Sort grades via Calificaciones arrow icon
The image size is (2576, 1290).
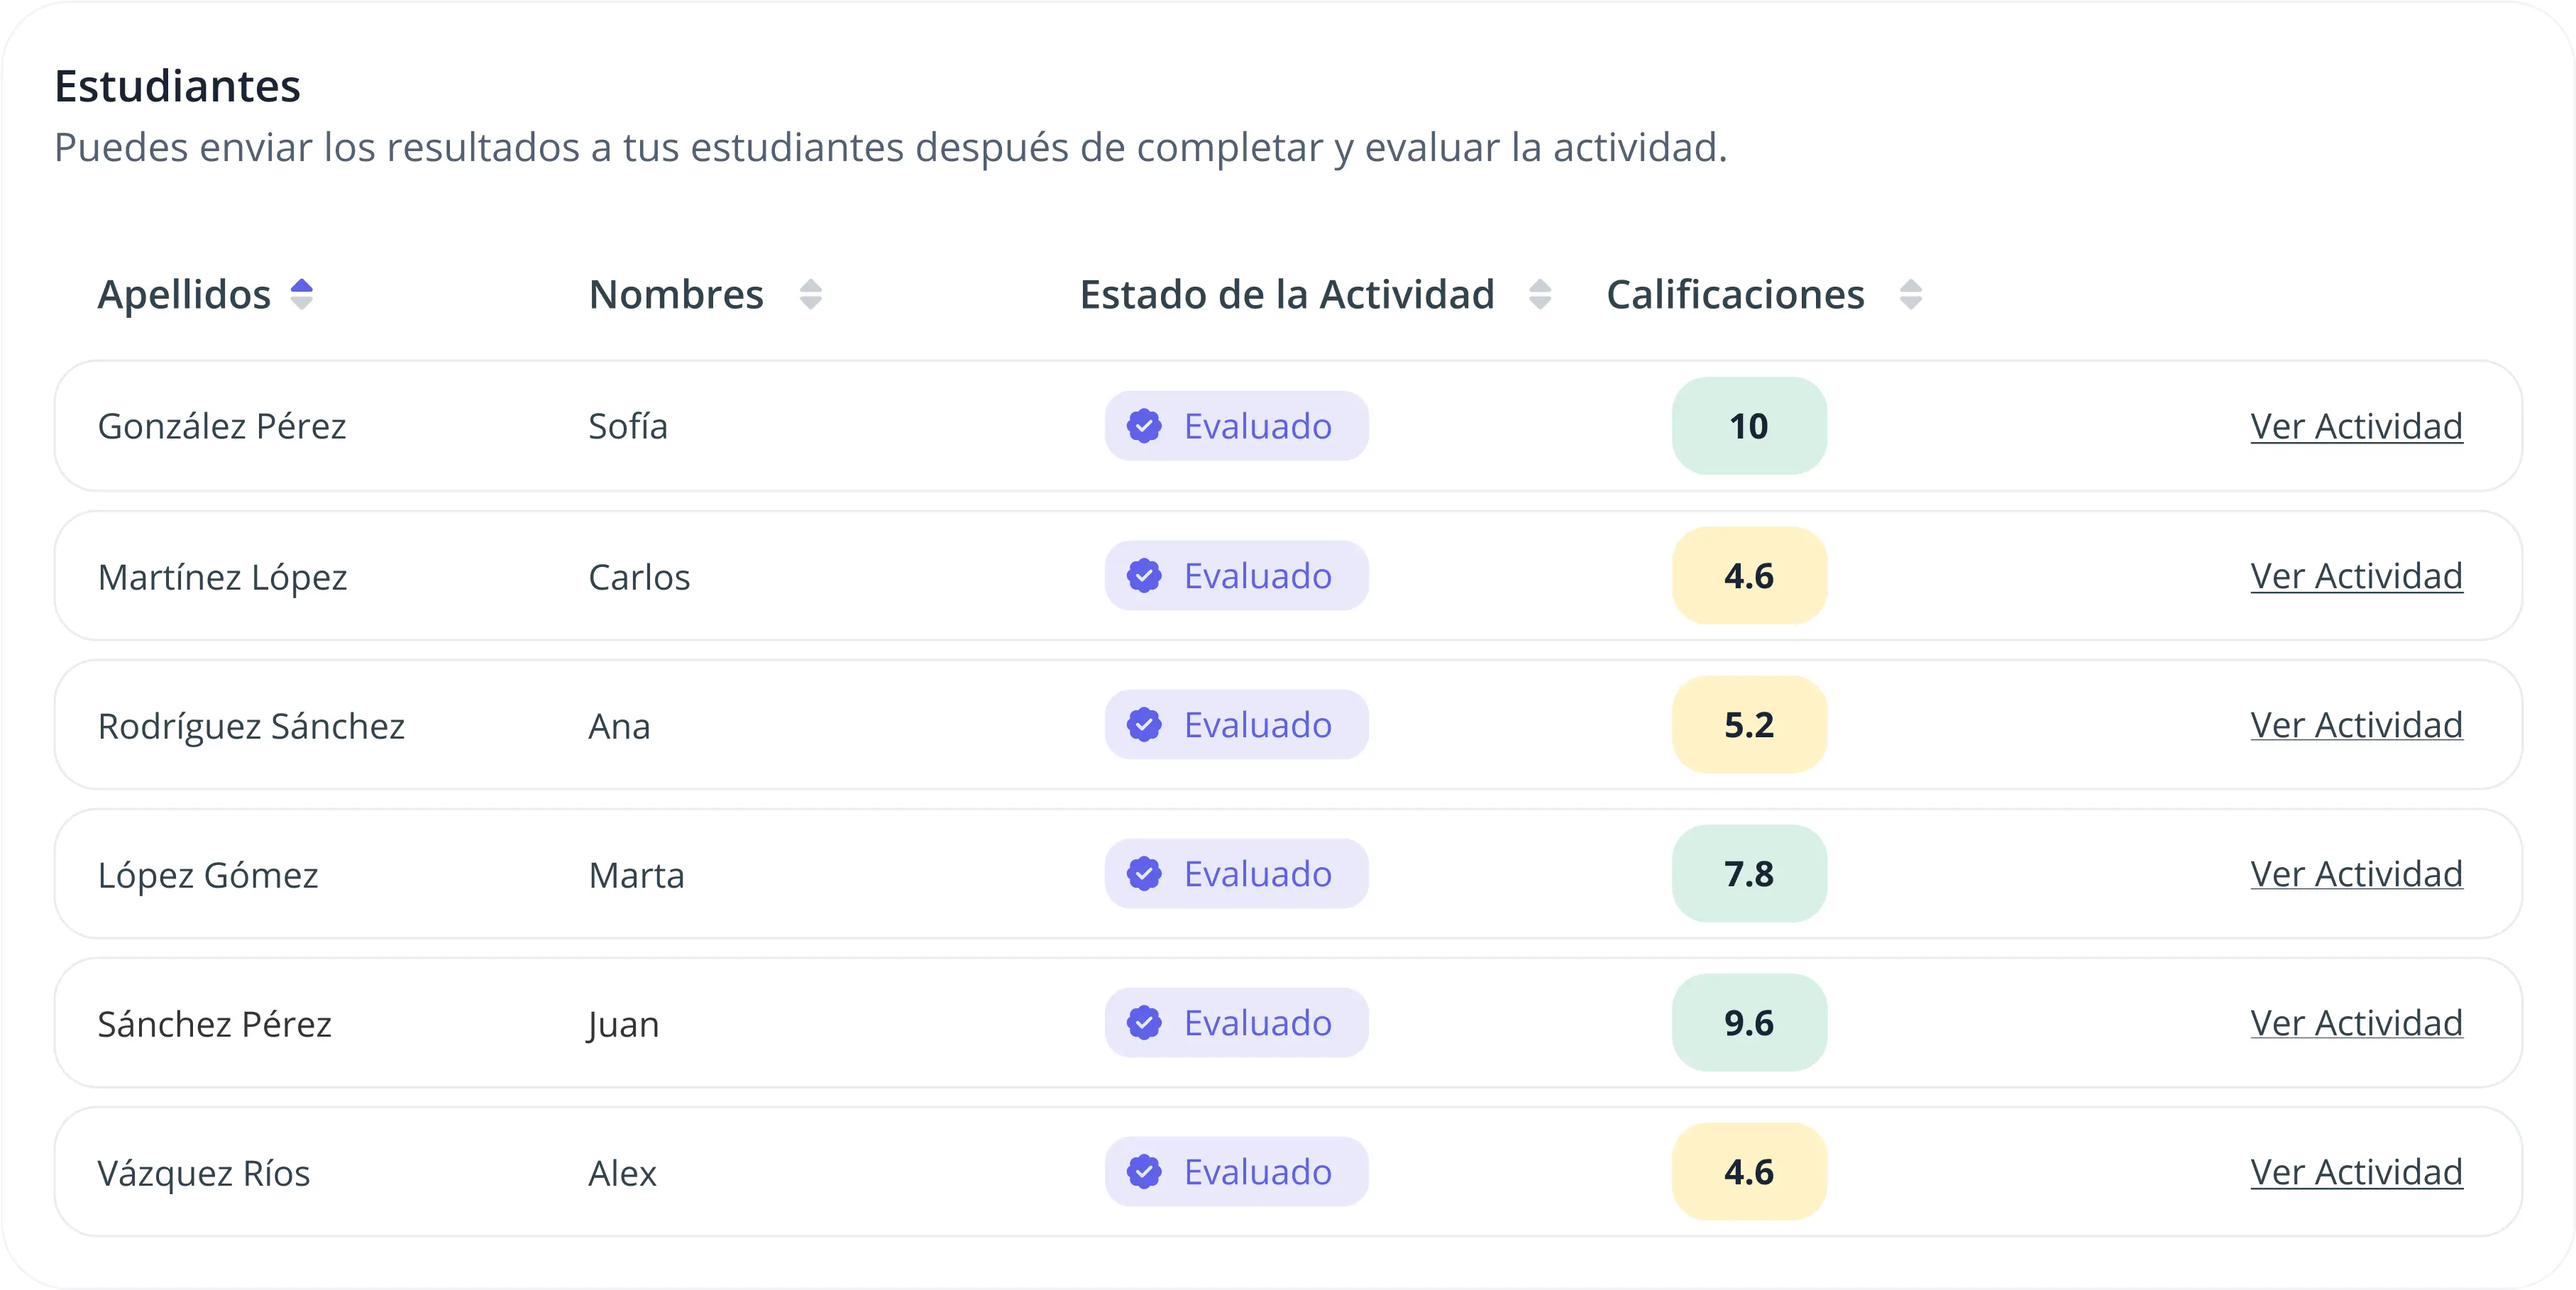[1910, 295]
